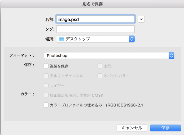This screenshot has height=135, width=184.
Task: Click the 名前 filename field containing image.psd
Action: (95, 19)
